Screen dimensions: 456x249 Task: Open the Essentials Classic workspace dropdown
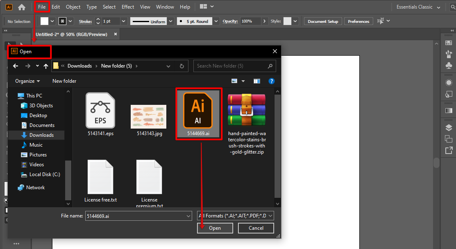(418, 7)
